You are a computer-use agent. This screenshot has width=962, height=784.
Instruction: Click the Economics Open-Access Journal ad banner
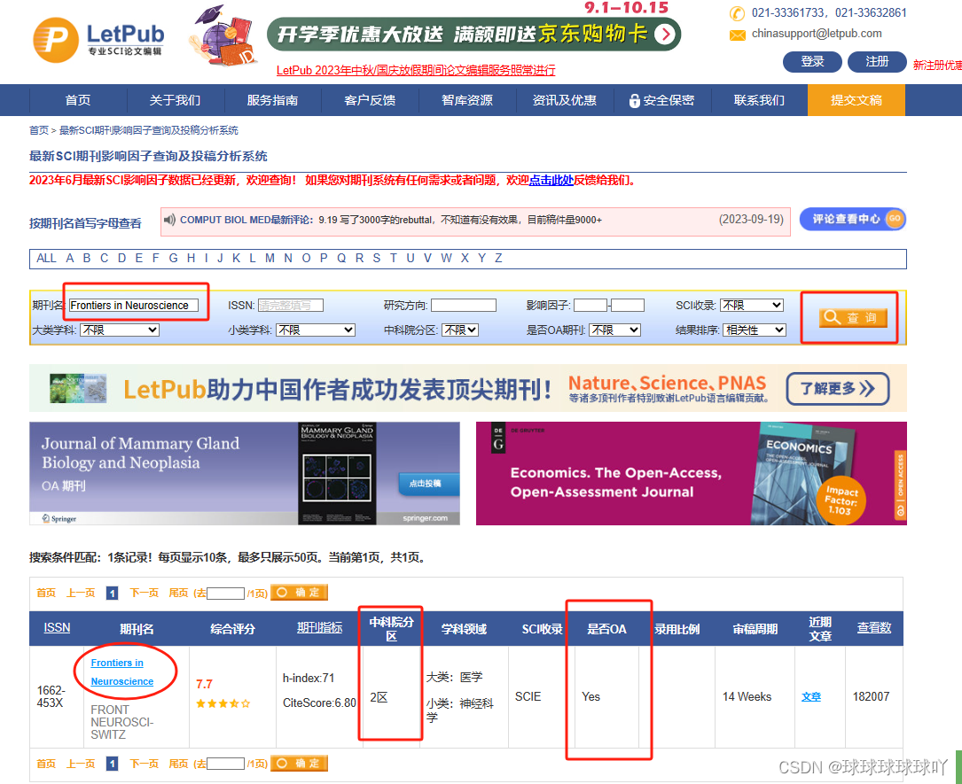tap(692, 473)
